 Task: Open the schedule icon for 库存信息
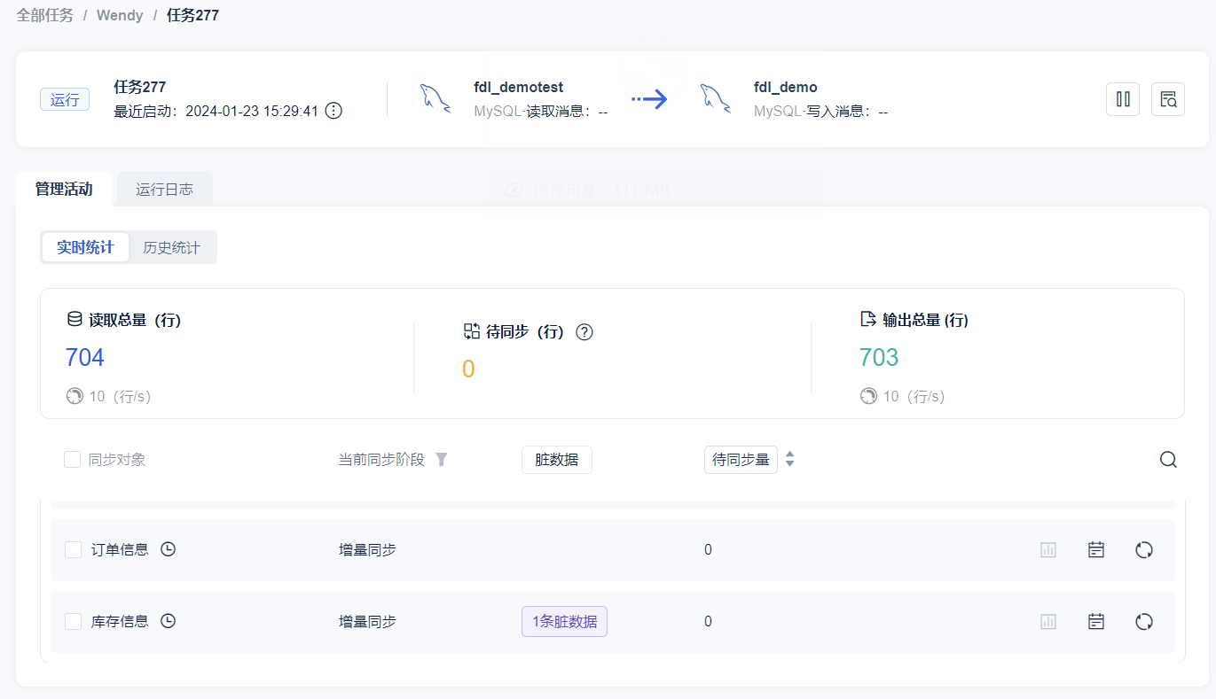tap(1096, 622)
